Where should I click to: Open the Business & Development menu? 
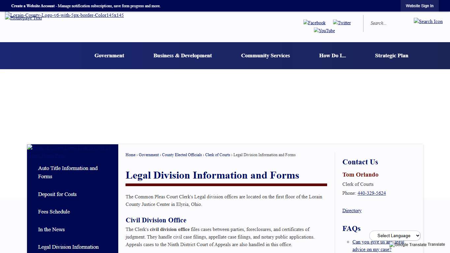tap(183, 56)
